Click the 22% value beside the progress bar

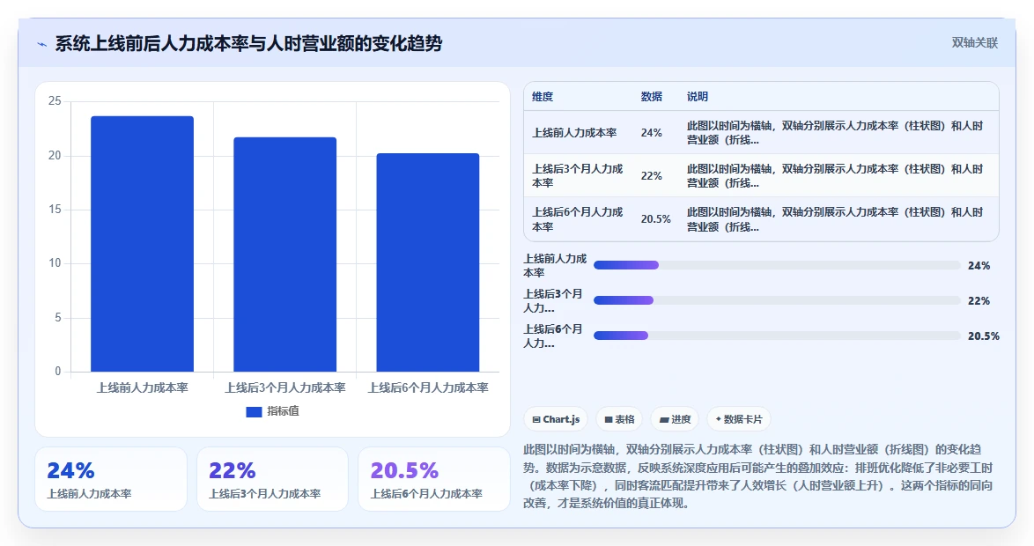(979, 300)
